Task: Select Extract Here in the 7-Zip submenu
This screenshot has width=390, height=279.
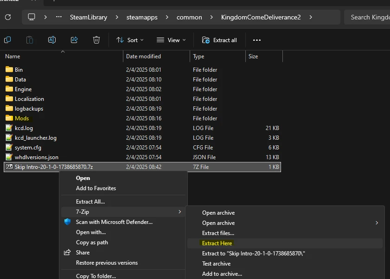Action: click(217, 243)
